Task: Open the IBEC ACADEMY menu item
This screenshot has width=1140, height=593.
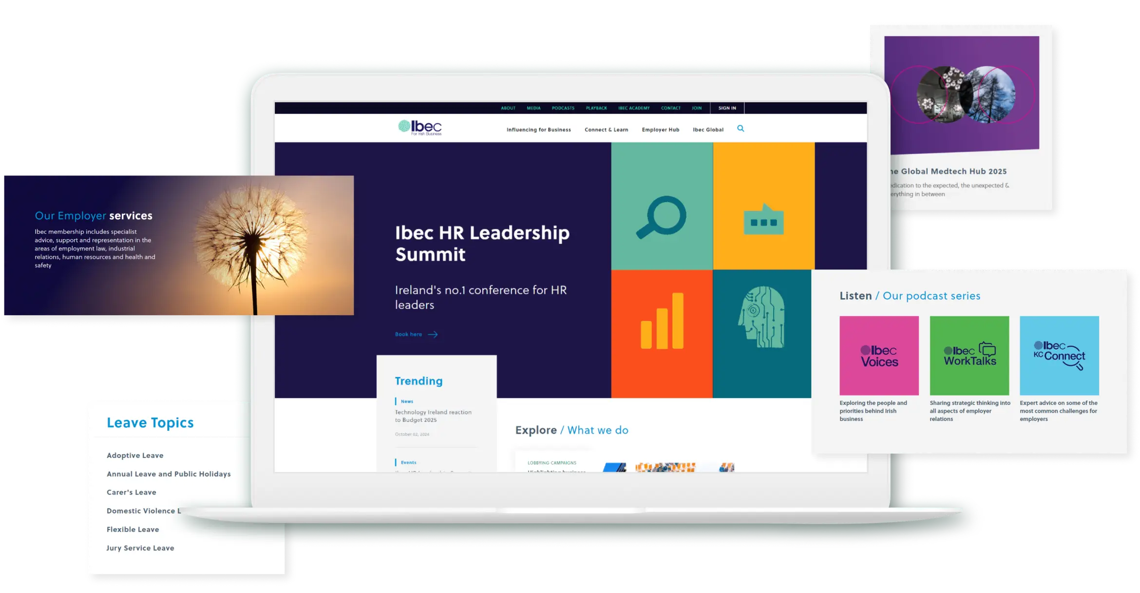Action: 634,108
